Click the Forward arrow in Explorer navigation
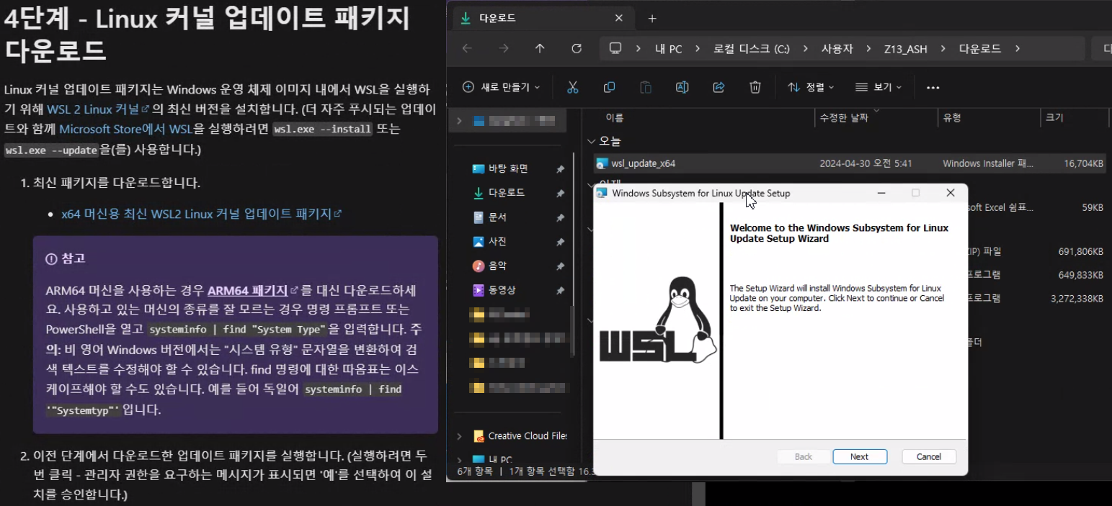Screen dimensions: 1112x506 click(504, 48)
